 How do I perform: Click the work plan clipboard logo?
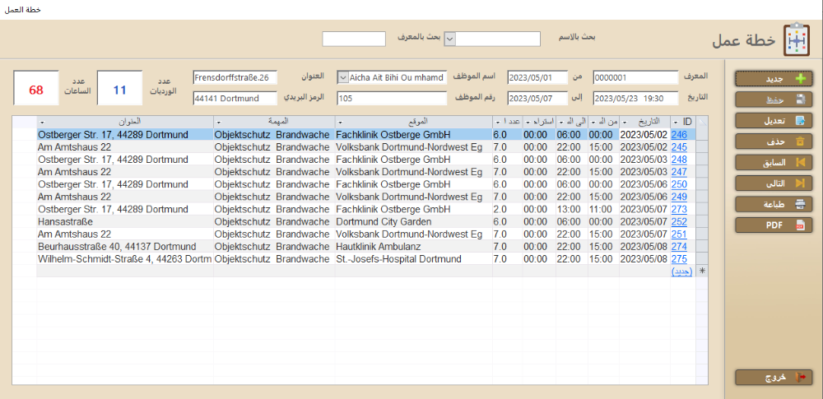click(x=796, y=39)
